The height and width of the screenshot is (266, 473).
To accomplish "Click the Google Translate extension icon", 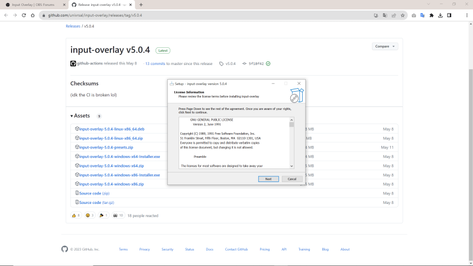I will point(422,15).
